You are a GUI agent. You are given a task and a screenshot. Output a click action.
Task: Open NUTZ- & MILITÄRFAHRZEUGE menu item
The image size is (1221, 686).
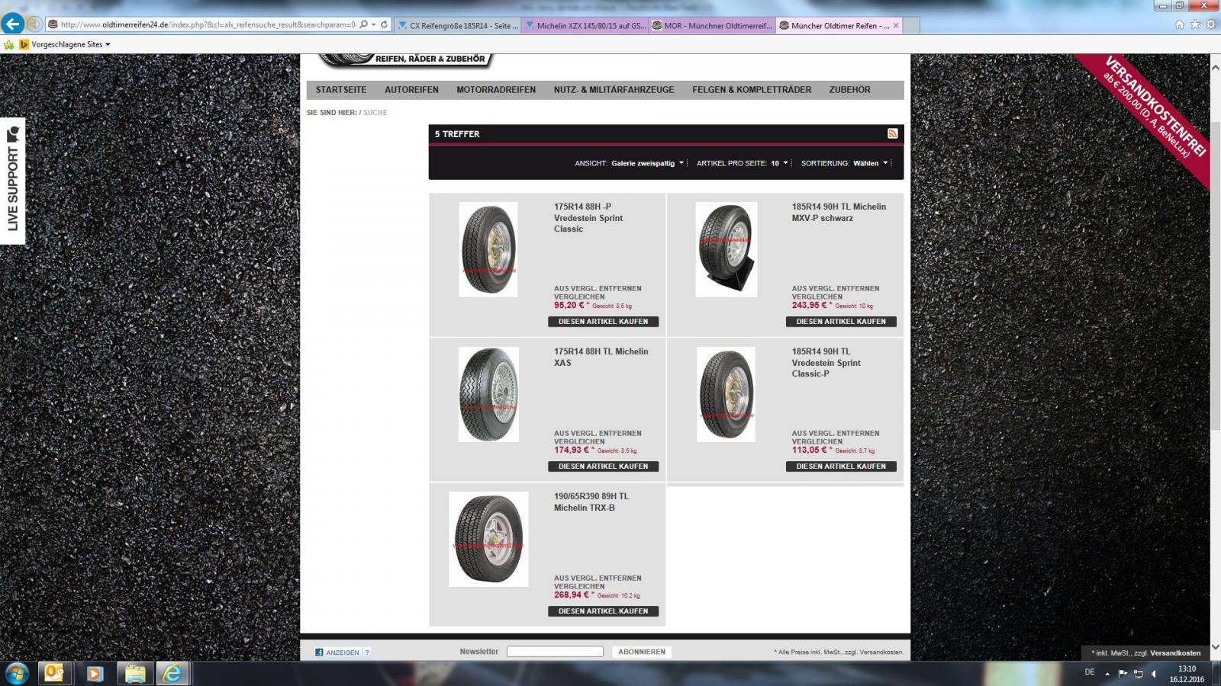click(614, 90)
